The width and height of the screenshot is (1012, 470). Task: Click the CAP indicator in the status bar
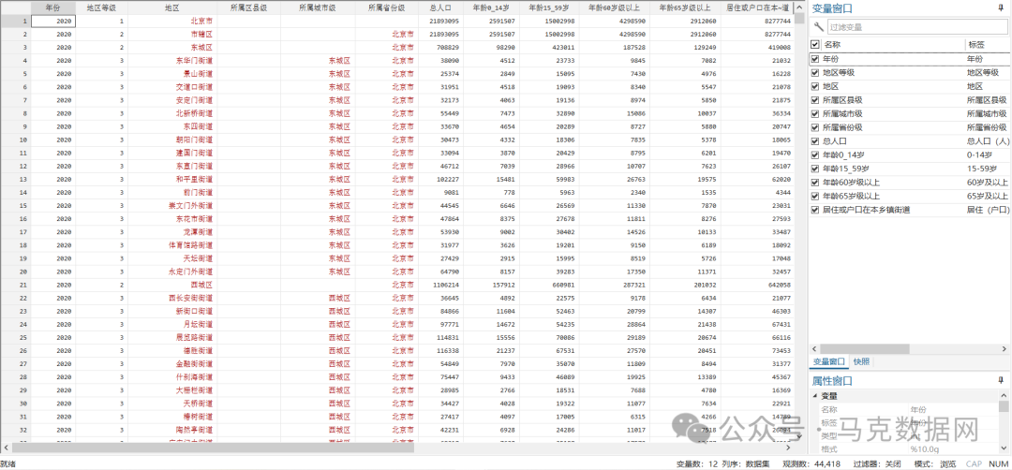[974, 463]
